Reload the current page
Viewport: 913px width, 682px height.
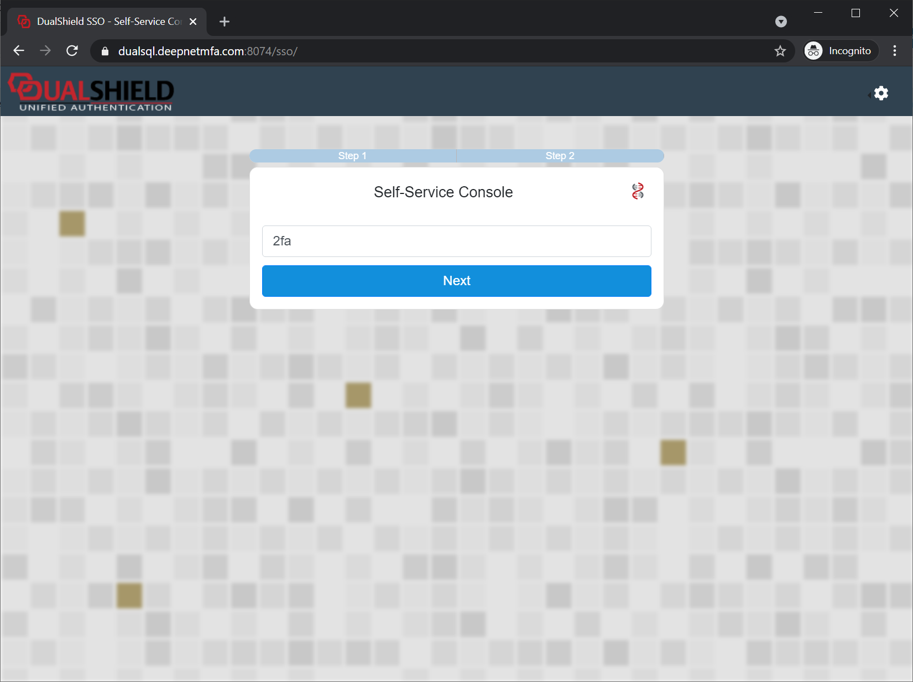pos(72,51)
